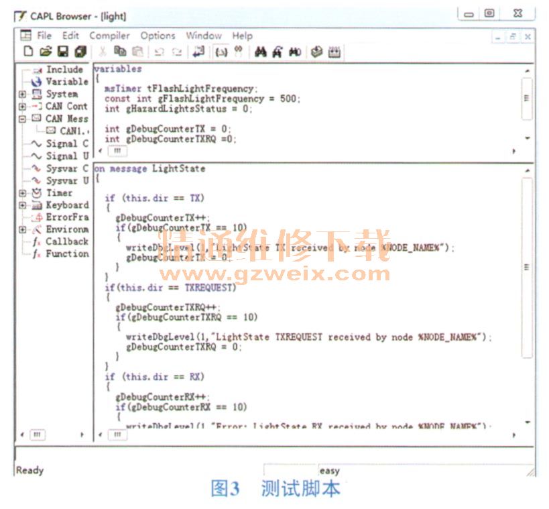549x509 pixels.
Task: Click the inner MDI window close button
Action: pyautogui.click(x=528, y=36)
